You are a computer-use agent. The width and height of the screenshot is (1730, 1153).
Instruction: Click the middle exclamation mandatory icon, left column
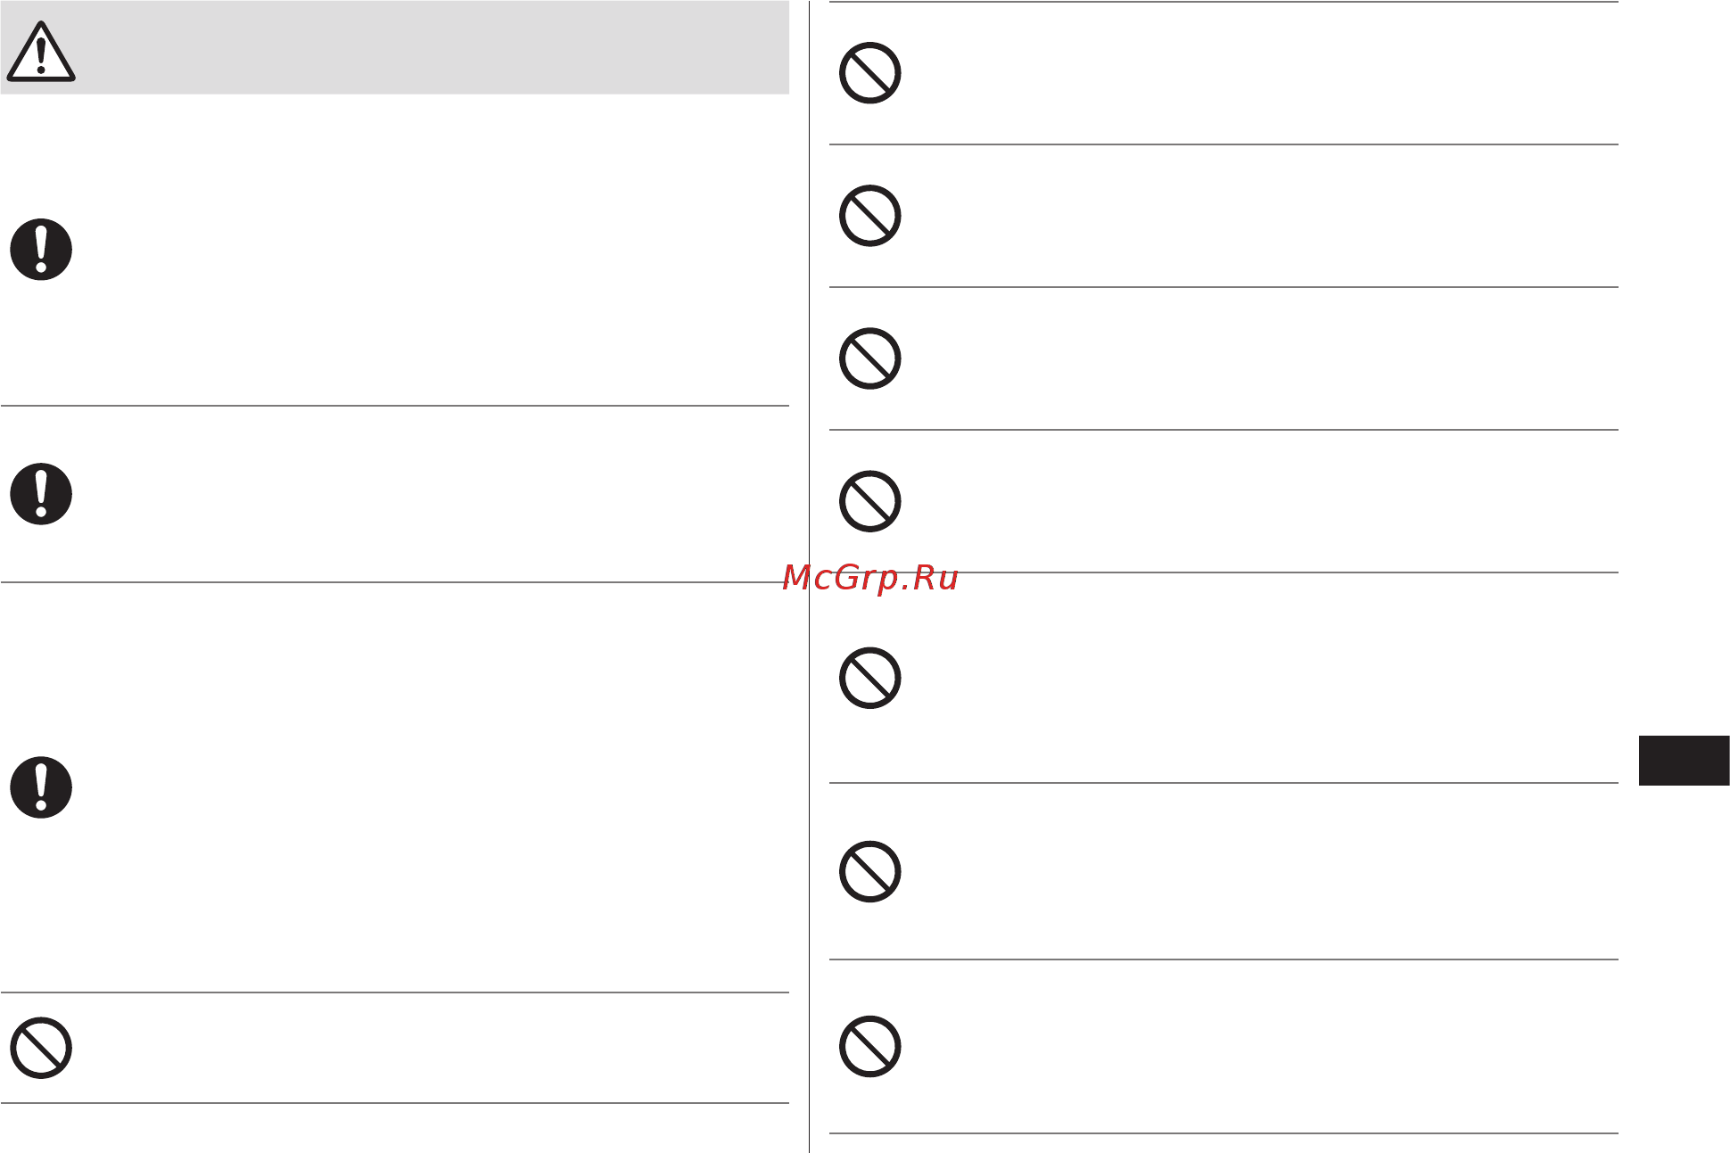click(41, 493)
